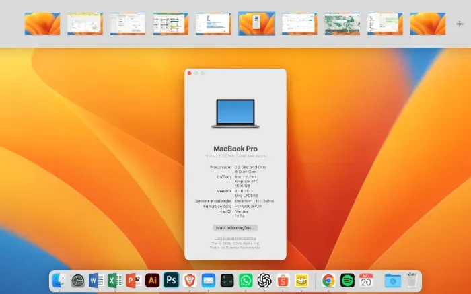Add a new desktop space with plus
Screen dimensions: 471x294
pyautogui.click(x=460, y=24)
